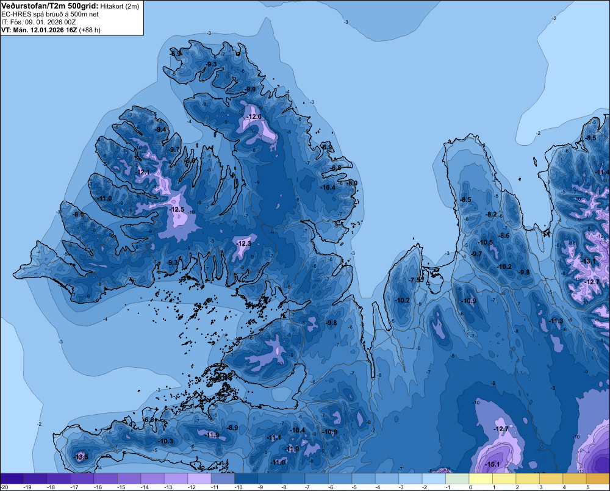This screenshot has height=491, width=610.
Task: Click the -8.9 temperature label
Action: pos(232,428)
